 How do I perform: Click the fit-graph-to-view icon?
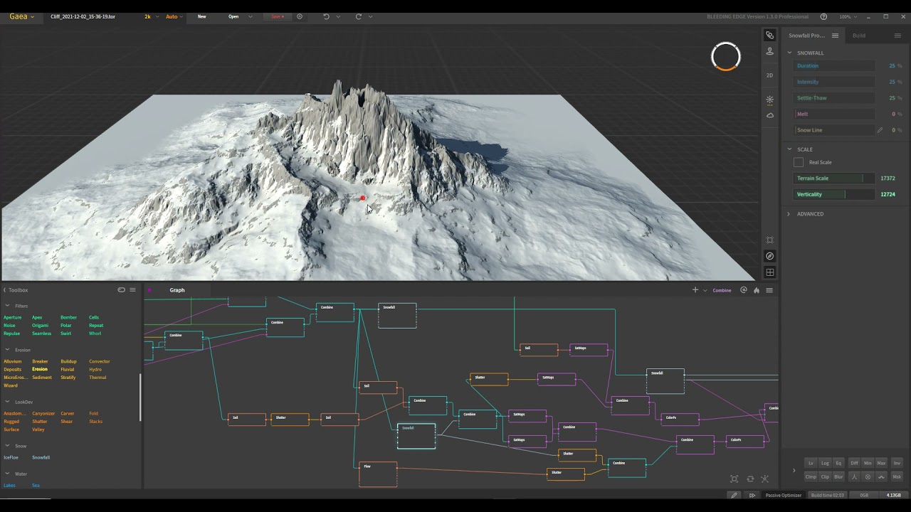[734, 479]
